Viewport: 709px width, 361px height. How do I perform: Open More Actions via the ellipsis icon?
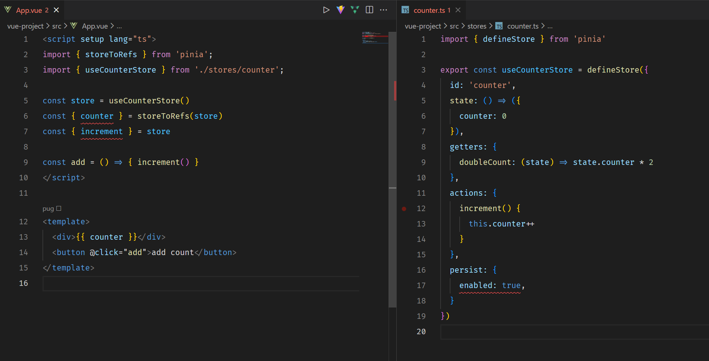click(x=383, y=10)
